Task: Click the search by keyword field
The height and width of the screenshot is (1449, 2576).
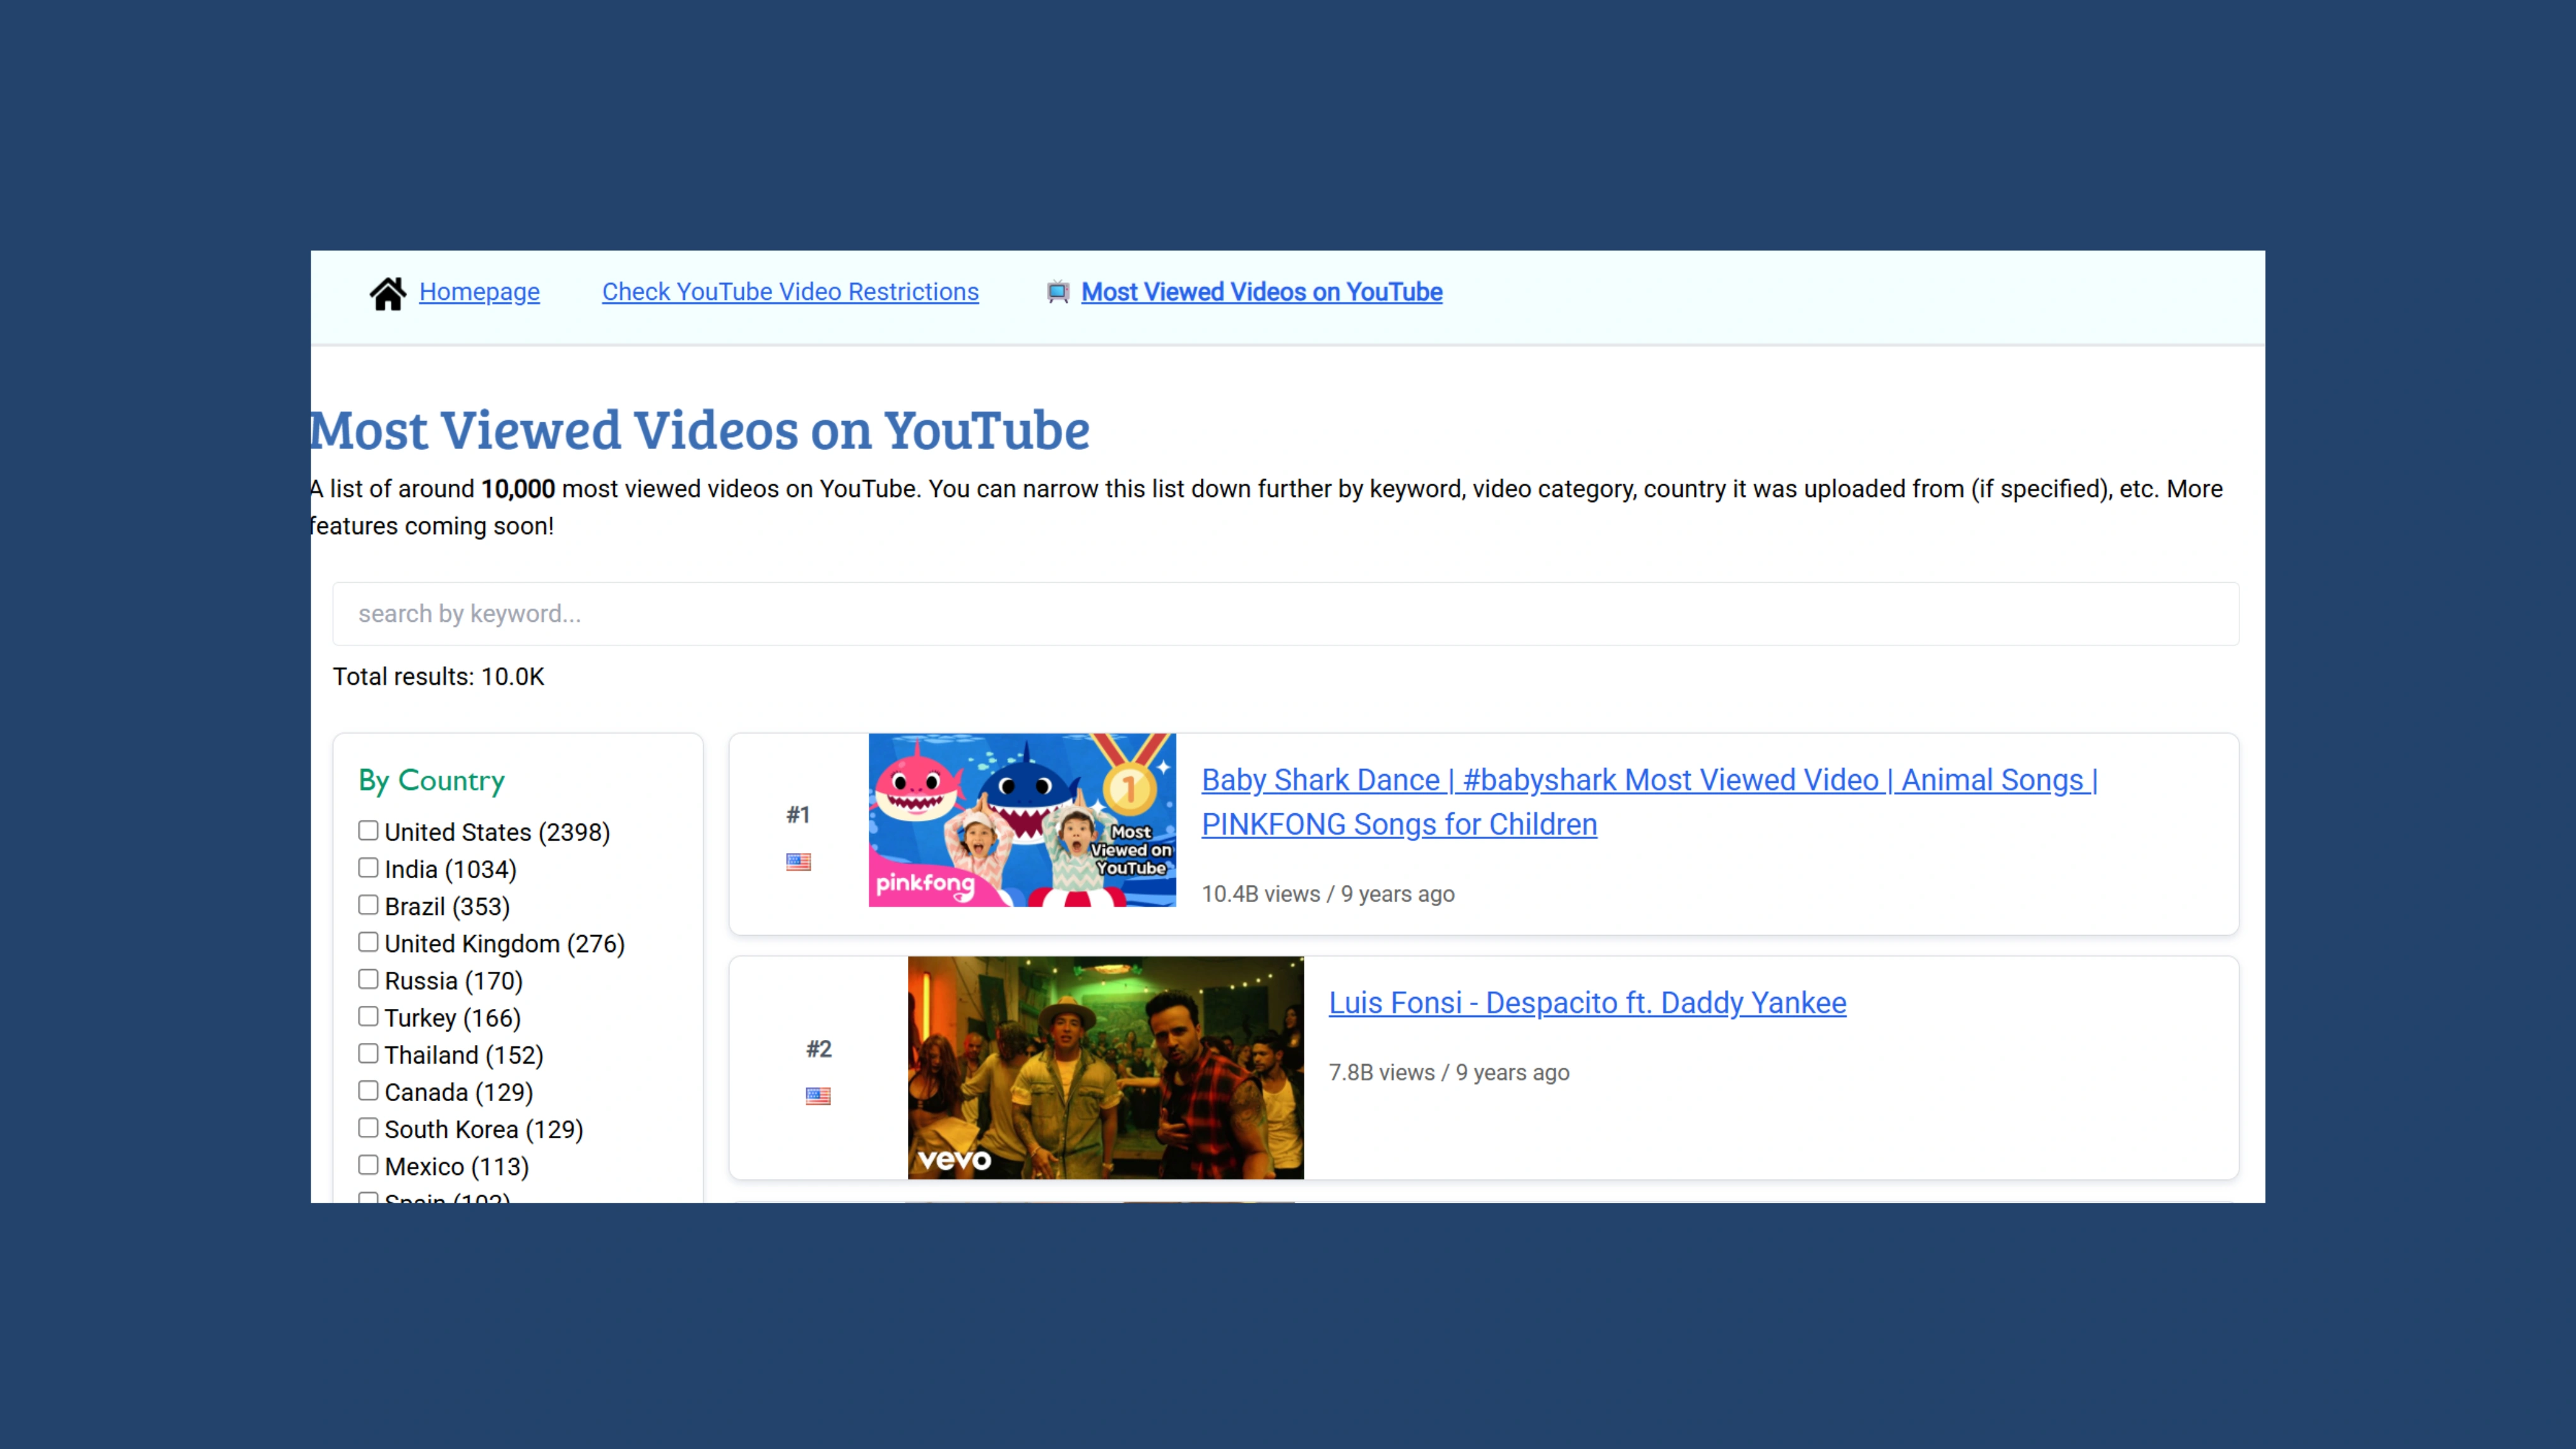Action: click(1286, 614)
